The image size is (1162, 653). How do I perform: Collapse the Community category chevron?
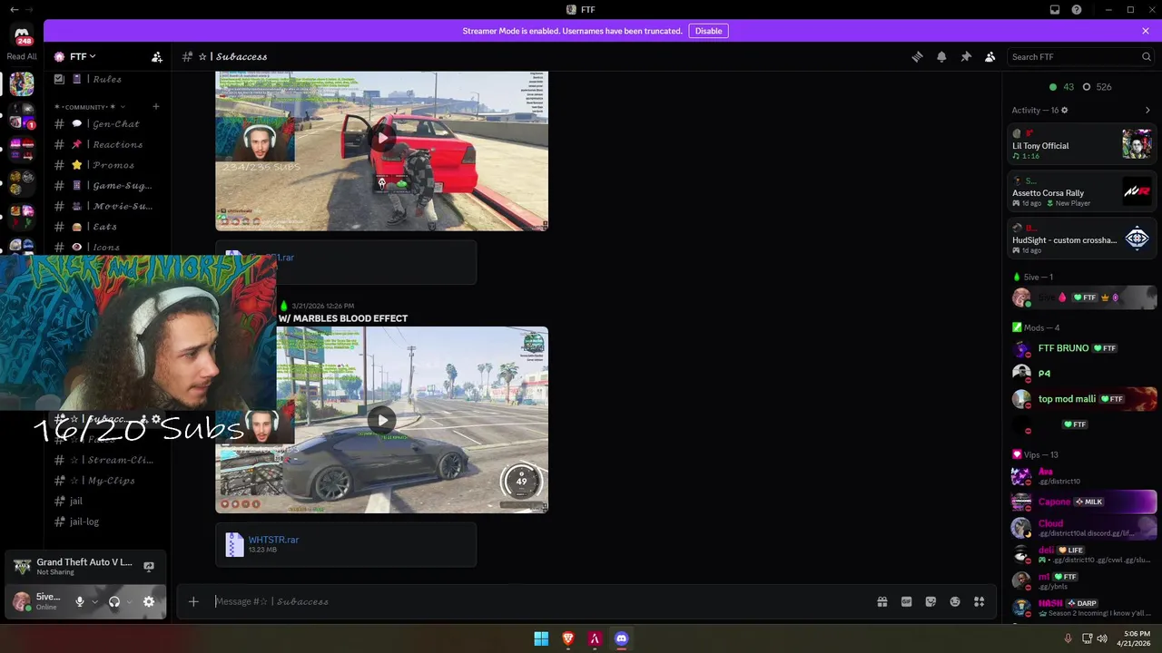click(x=123, y=107)
